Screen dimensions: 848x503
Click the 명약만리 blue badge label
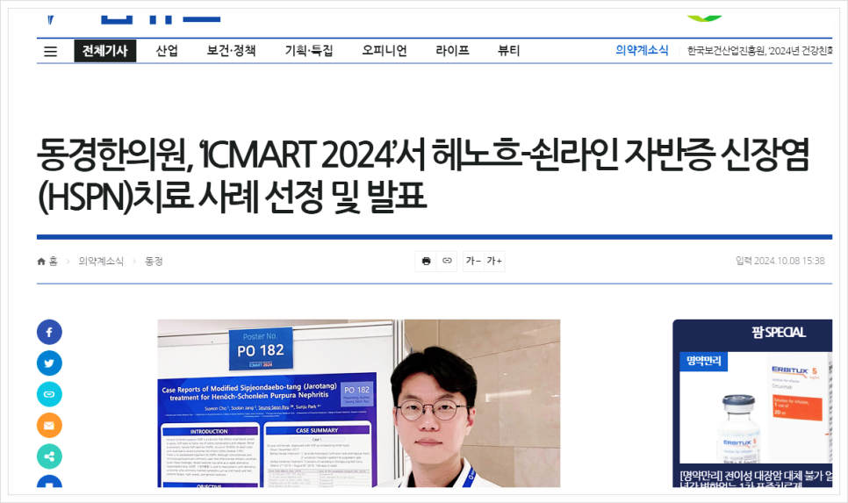point(704,361)
